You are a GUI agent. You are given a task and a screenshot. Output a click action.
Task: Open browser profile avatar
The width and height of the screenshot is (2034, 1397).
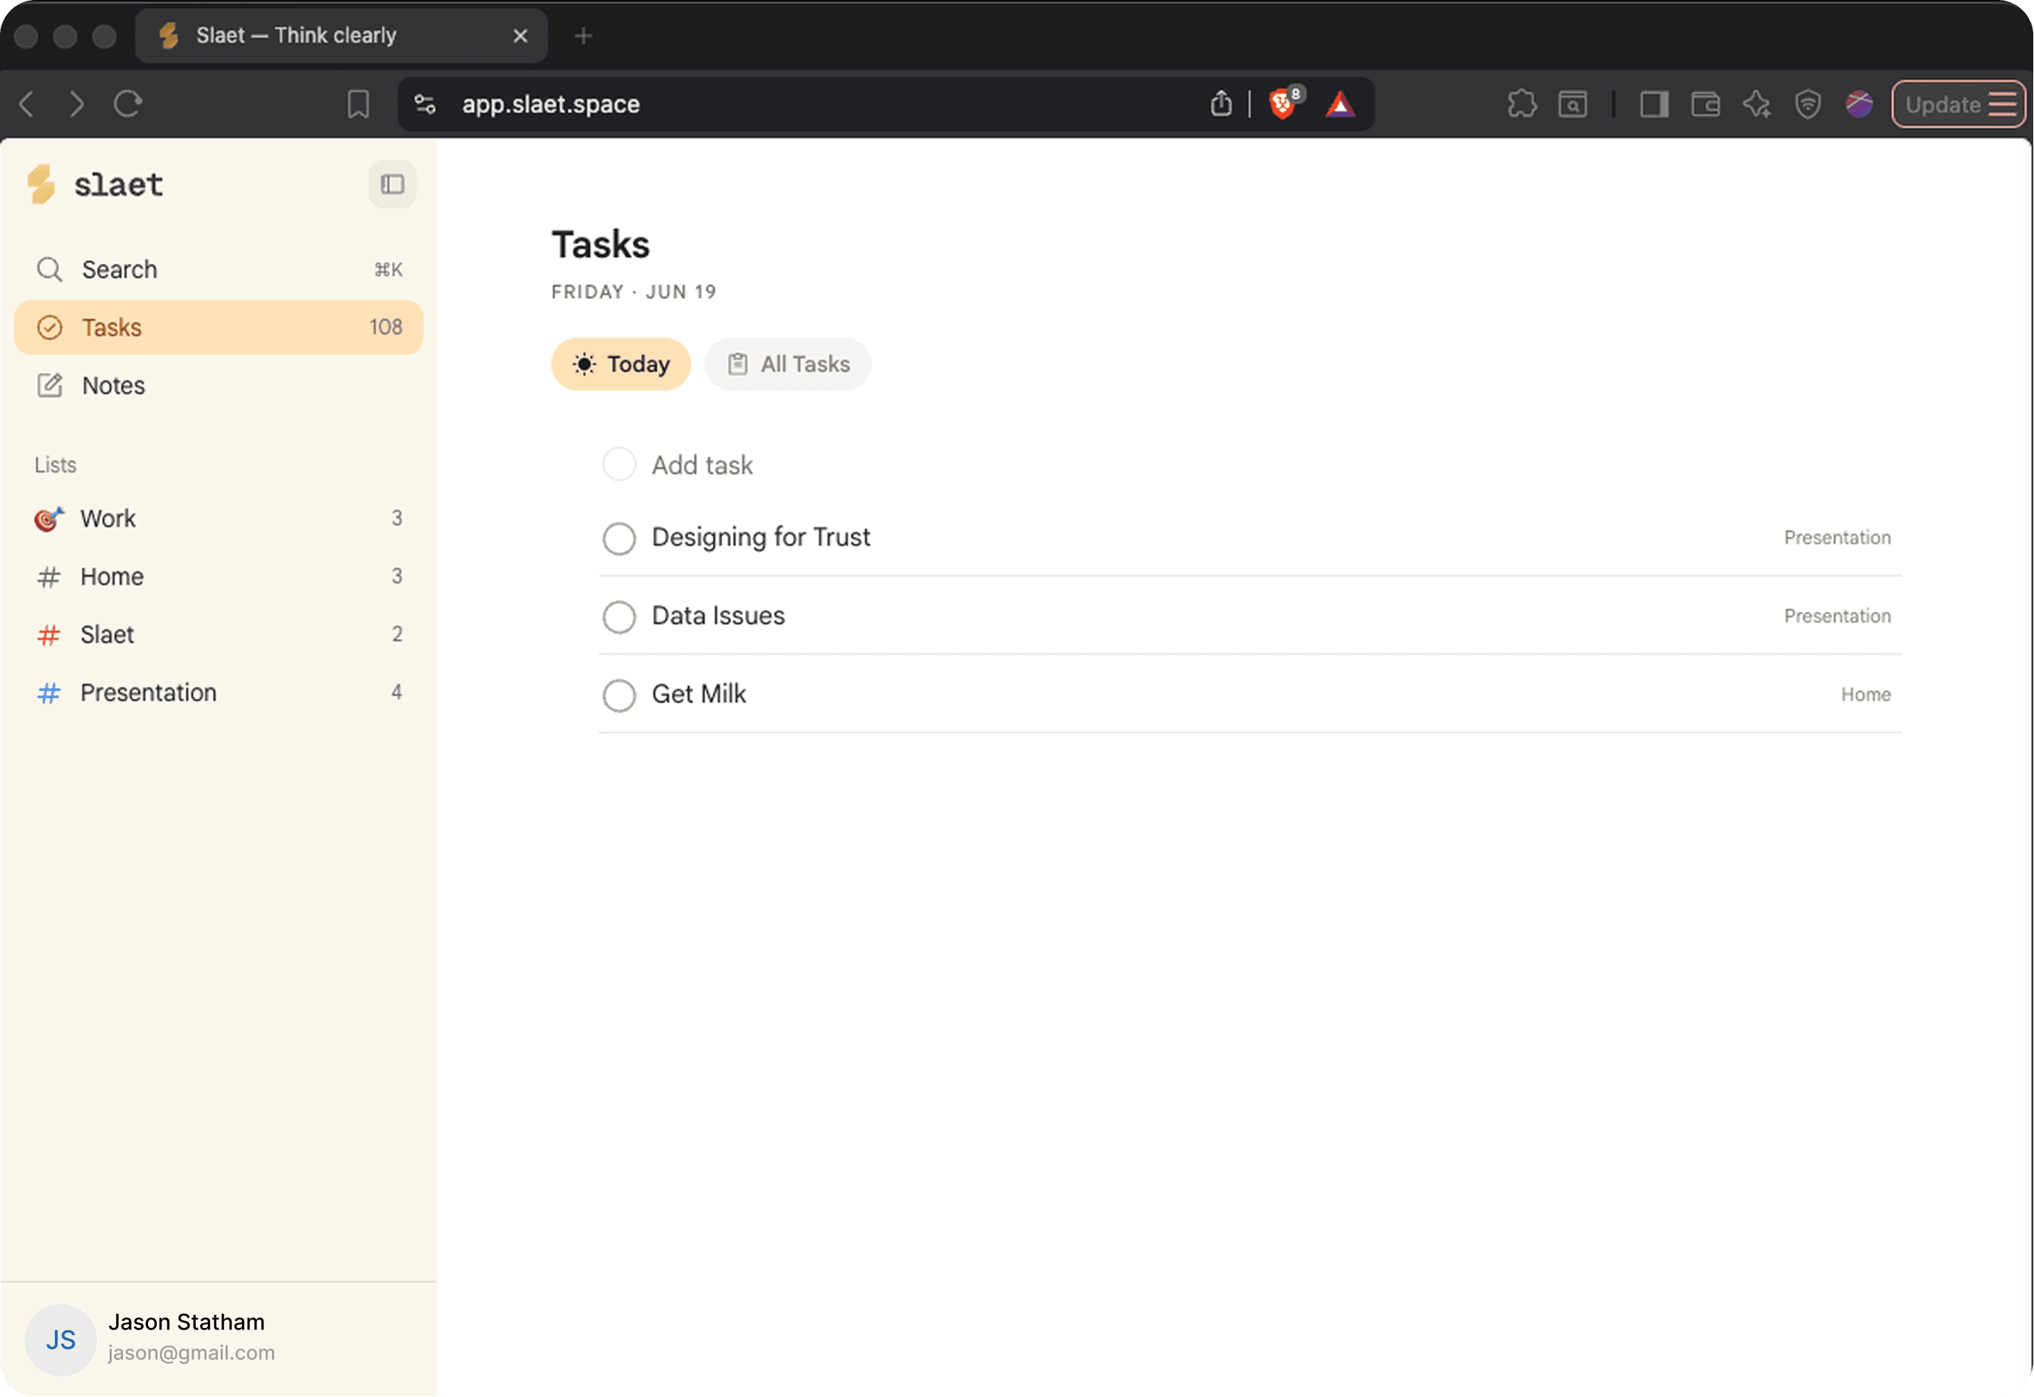click(x=1859, y=104)
